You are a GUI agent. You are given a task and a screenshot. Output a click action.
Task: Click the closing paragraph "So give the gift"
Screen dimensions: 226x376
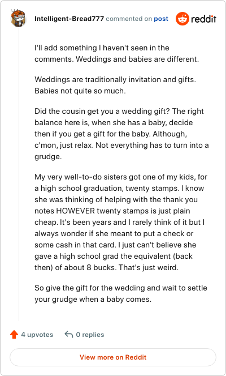[121, 293]
